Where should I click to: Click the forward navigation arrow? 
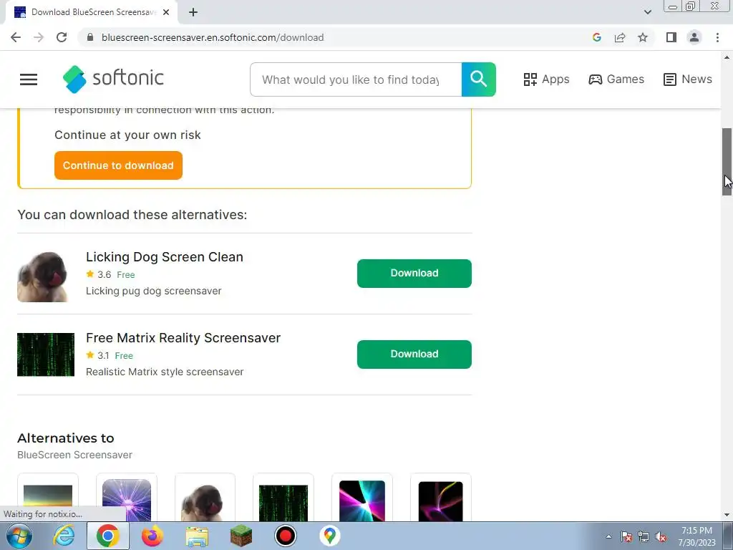click(39, 37)
